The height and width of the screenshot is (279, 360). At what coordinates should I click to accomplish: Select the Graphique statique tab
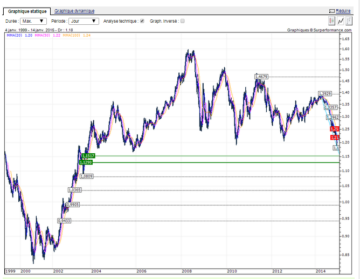27,11
